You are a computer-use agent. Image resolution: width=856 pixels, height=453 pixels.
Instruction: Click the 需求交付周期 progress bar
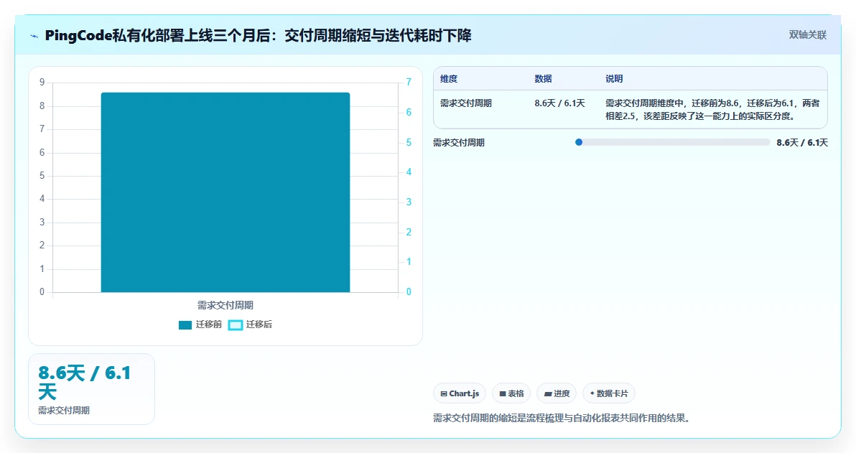(x=672, y=142)
